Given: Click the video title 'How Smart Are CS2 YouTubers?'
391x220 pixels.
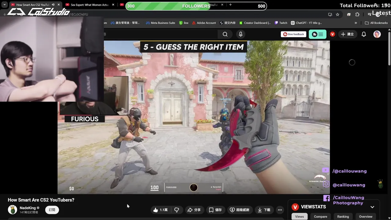Looking at the screenshot, I should tap(41, 200).
